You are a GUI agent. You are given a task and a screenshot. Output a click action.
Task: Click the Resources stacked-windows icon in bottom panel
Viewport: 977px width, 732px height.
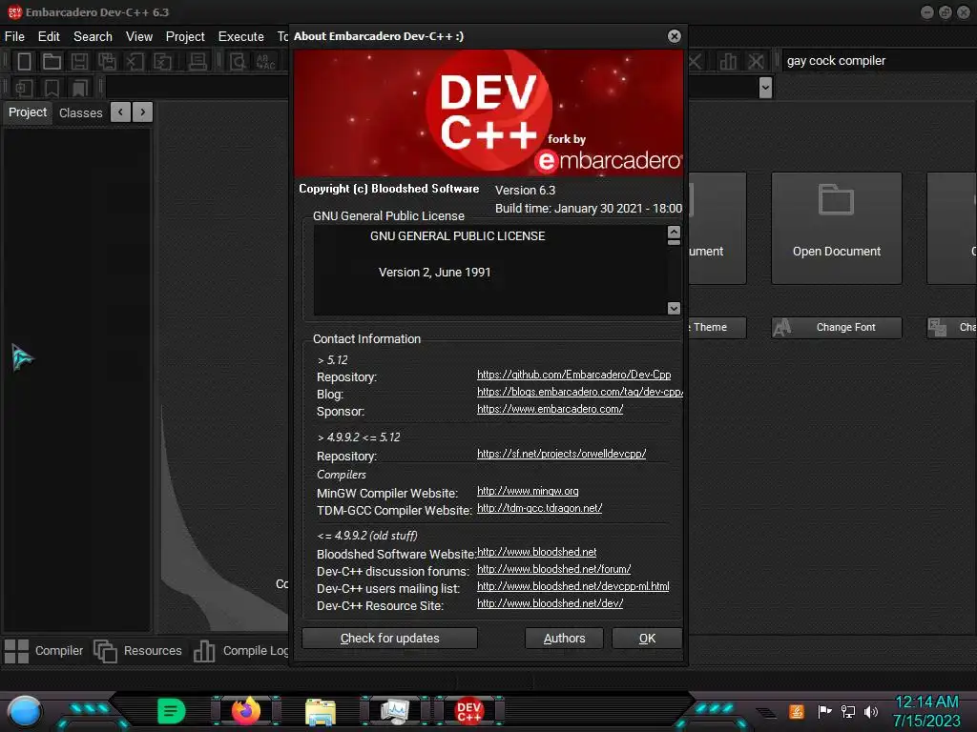tap(105, 651)
